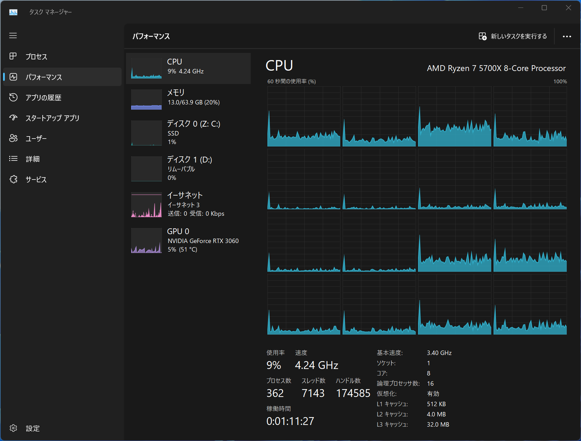The width and height of the screenshot is (581, 441).
Task: Click the 13.0/63.9 GB (20%) memory text
Action: (x=194, y=102)
